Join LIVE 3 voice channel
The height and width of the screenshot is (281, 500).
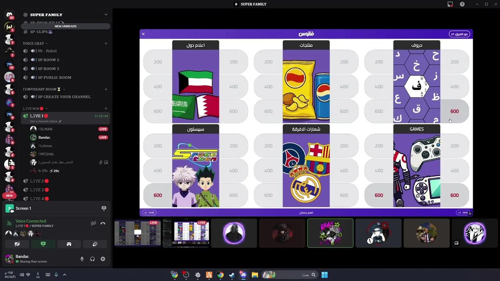pyautogui.click(x=65, y=190)
